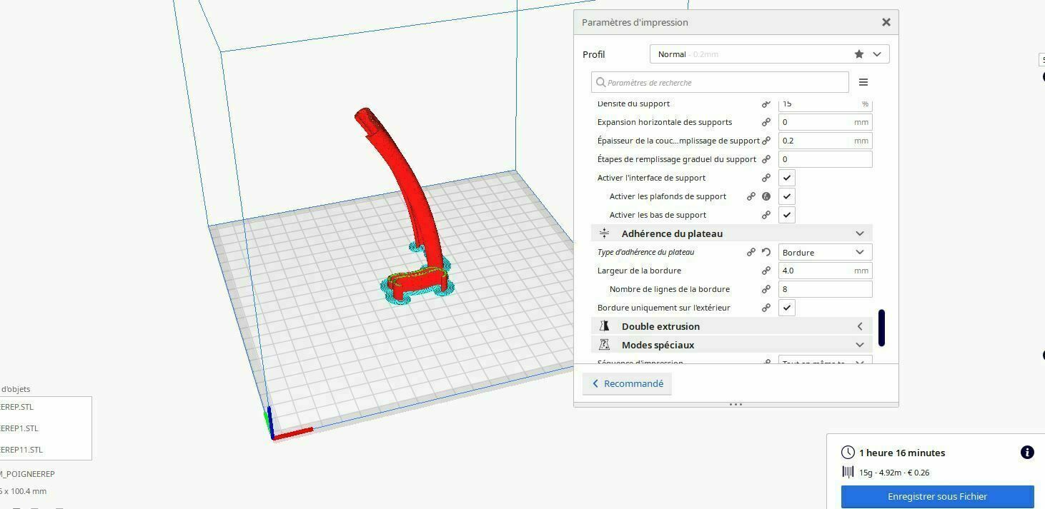1045x509 pixels.
Task: Click the clock icon beside print time
Action: (848, 453)
